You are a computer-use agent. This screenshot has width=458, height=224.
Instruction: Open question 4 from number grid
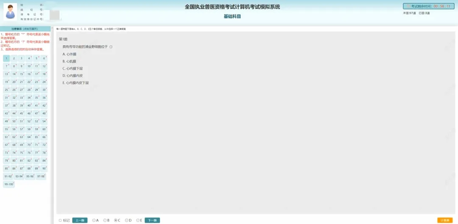[x=29, y=59]
